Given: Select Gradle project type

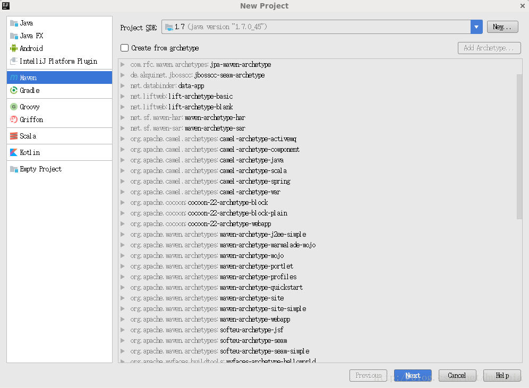Looking at the screenshot, I should click(59, 90).
